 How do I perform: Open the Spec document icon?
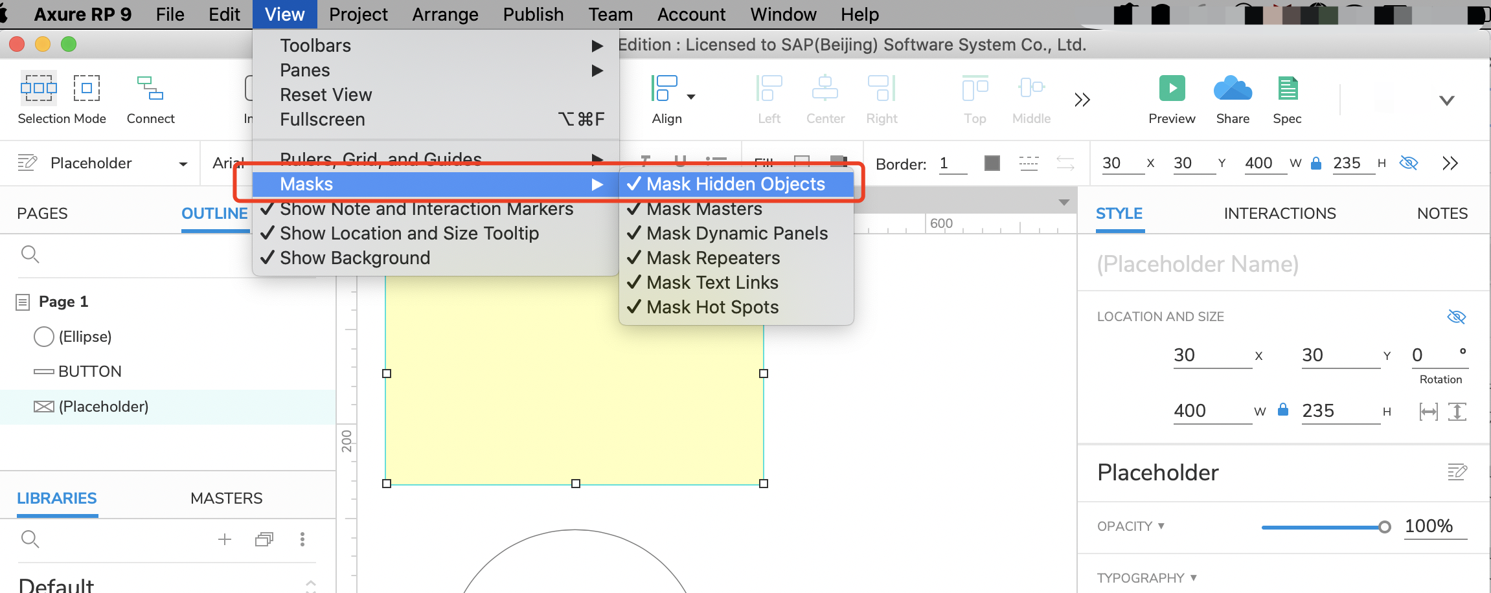(x=1288, y=88)
